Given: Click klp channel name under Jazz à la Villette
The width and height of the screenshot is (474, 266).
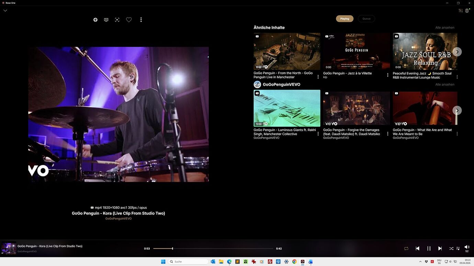Looking at the screenshot, I should [325, 77].
